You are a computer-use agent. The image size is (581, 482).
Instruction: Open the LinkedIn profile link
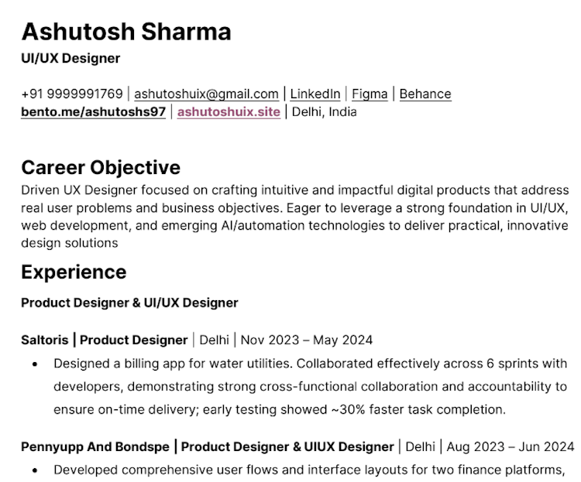click(315, 94)
